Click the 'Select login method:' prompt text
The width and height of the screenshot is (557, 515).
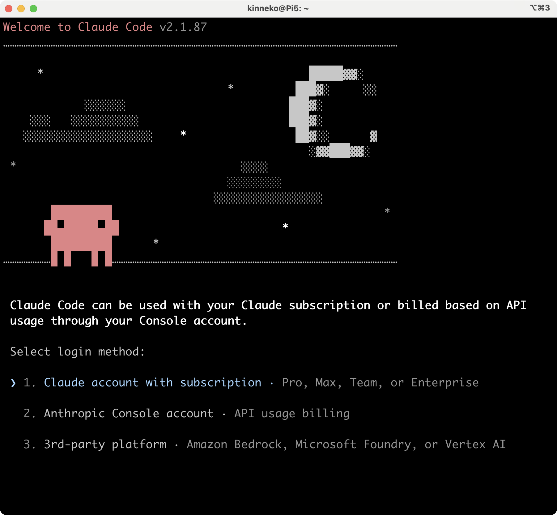pyautogui.click(x=77, y=352)
